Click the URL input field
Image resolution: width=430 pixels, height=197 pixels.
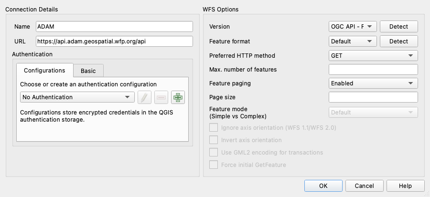pos(114,41)
